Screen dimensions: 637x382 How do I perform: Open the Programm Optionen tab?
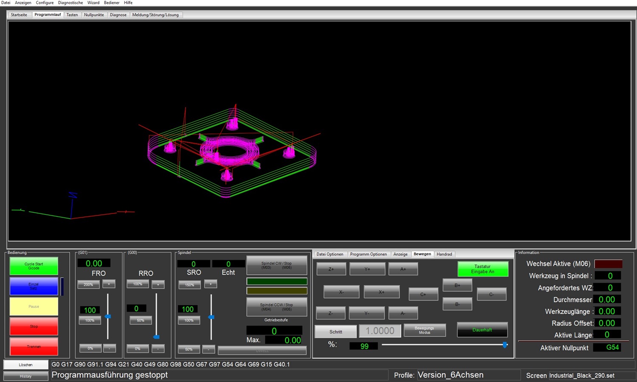tap(368, 254)
